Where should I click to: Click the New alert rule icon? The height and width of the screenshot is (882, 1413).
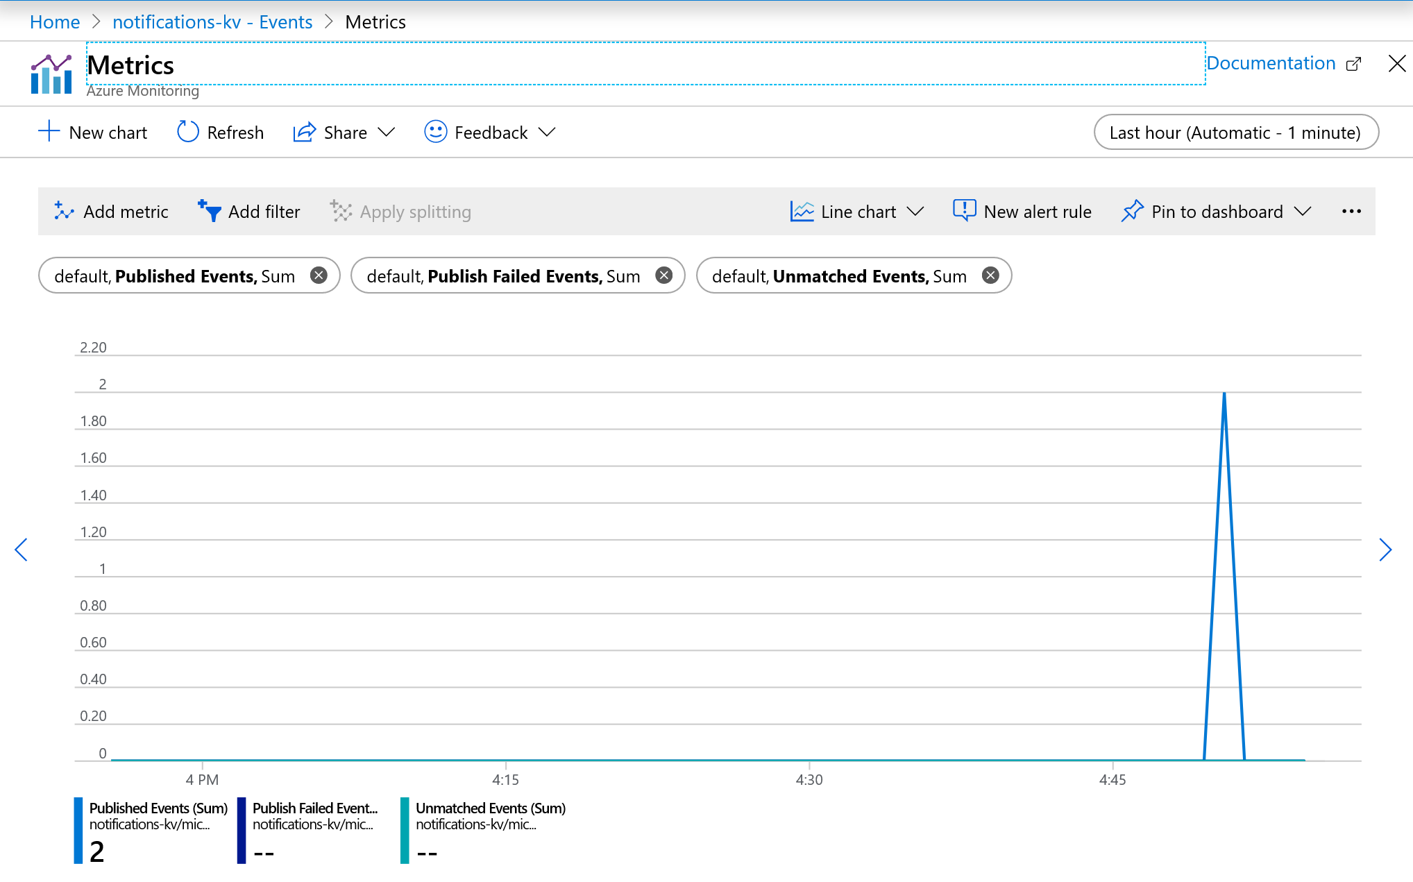click(962, 212)
